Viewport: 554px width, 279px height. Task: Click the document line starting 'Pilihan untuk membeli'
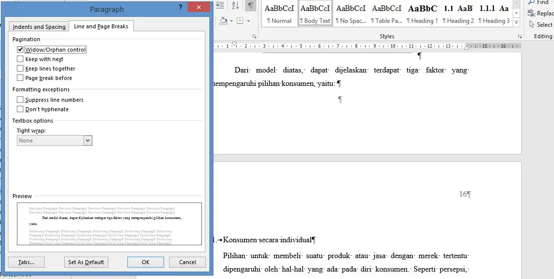click(346, 256)
